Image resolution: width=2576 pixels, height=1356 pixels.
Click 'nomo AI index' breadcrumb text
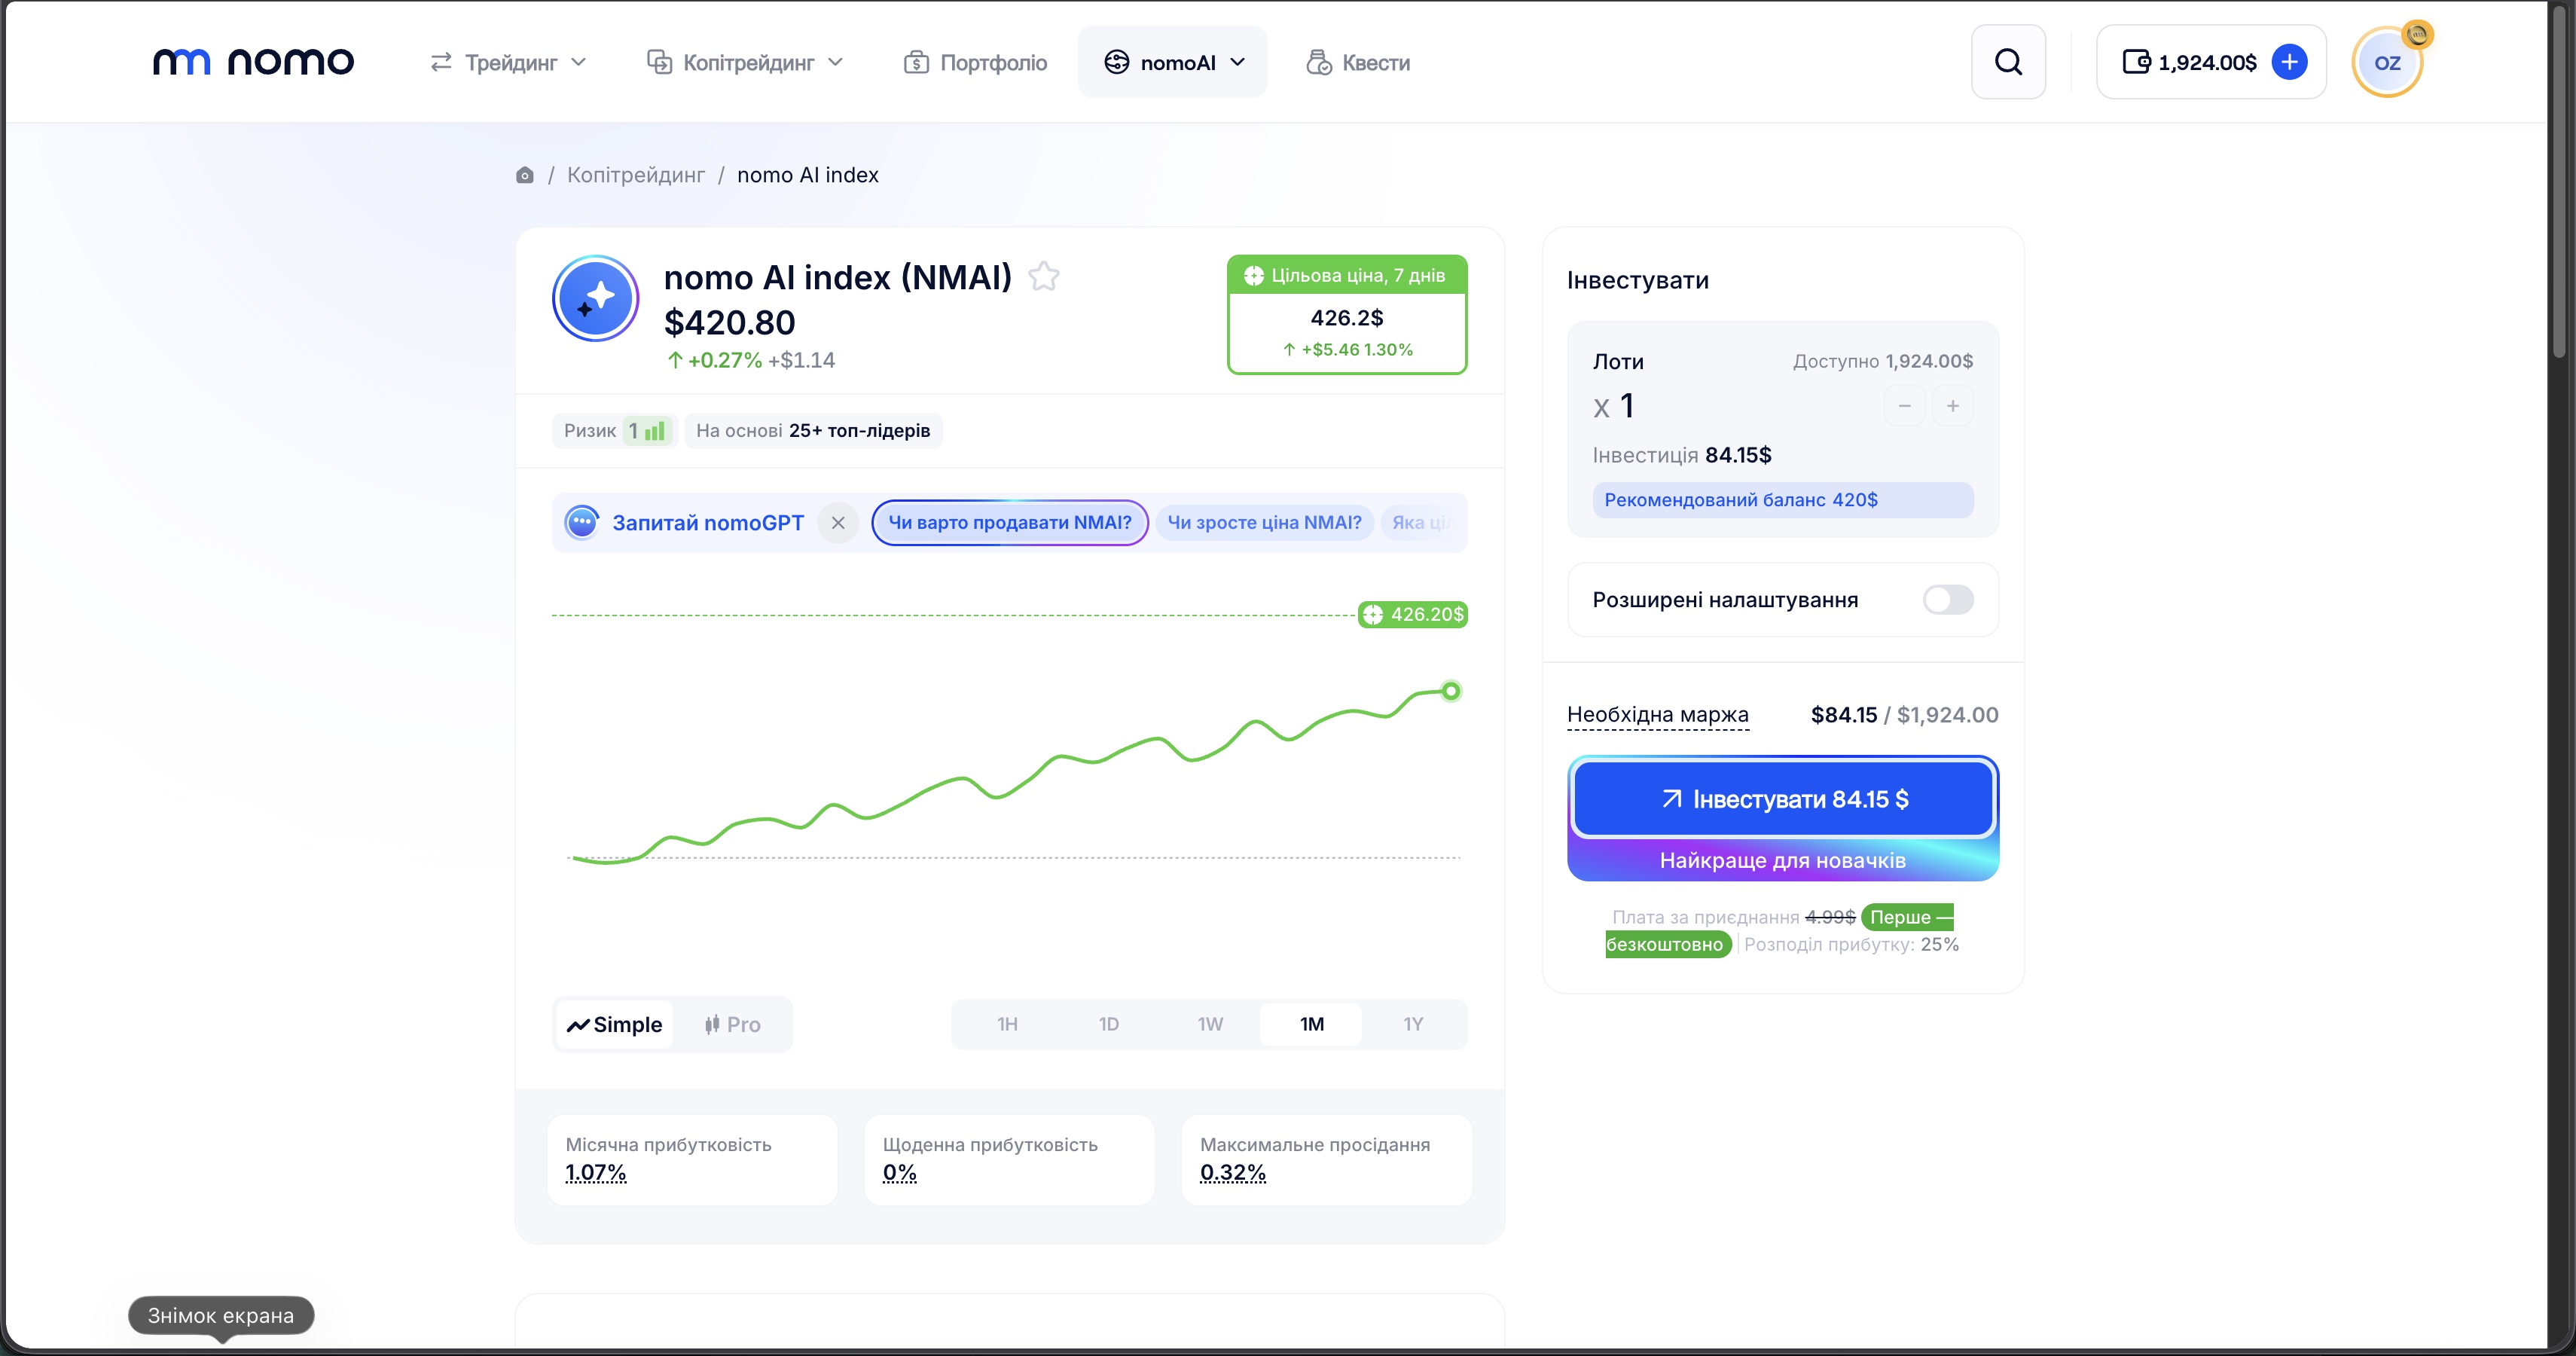808,175
